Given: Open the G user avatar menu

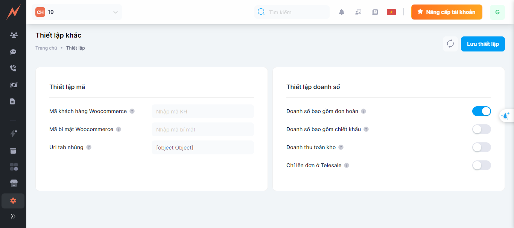Looking at the screenshot, I should (497, 12).
